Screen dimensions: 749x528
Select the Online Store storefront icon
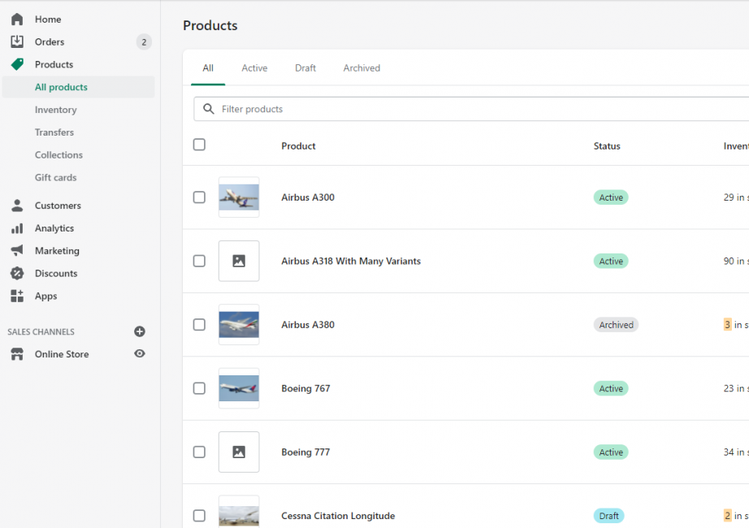pyautogui.click(x=17, y=354)
